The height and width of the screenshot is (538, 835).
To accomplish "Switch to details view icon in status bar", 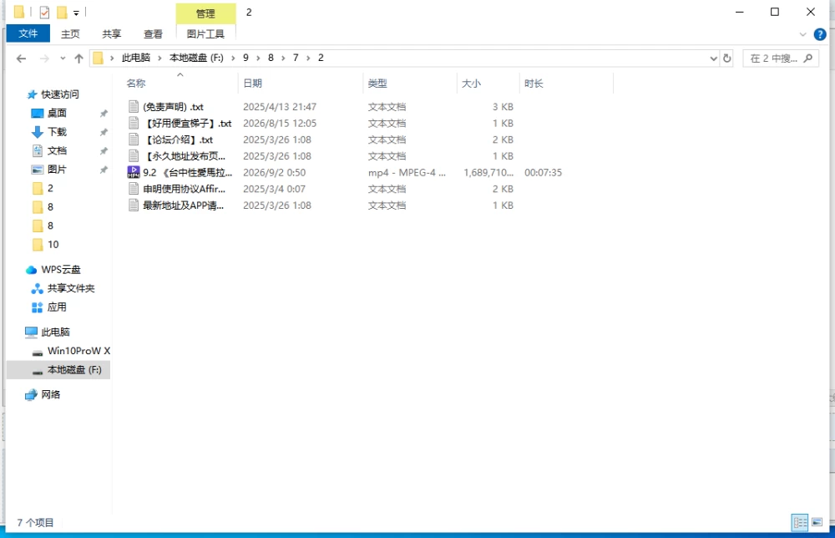I will [x=800, y=522].
